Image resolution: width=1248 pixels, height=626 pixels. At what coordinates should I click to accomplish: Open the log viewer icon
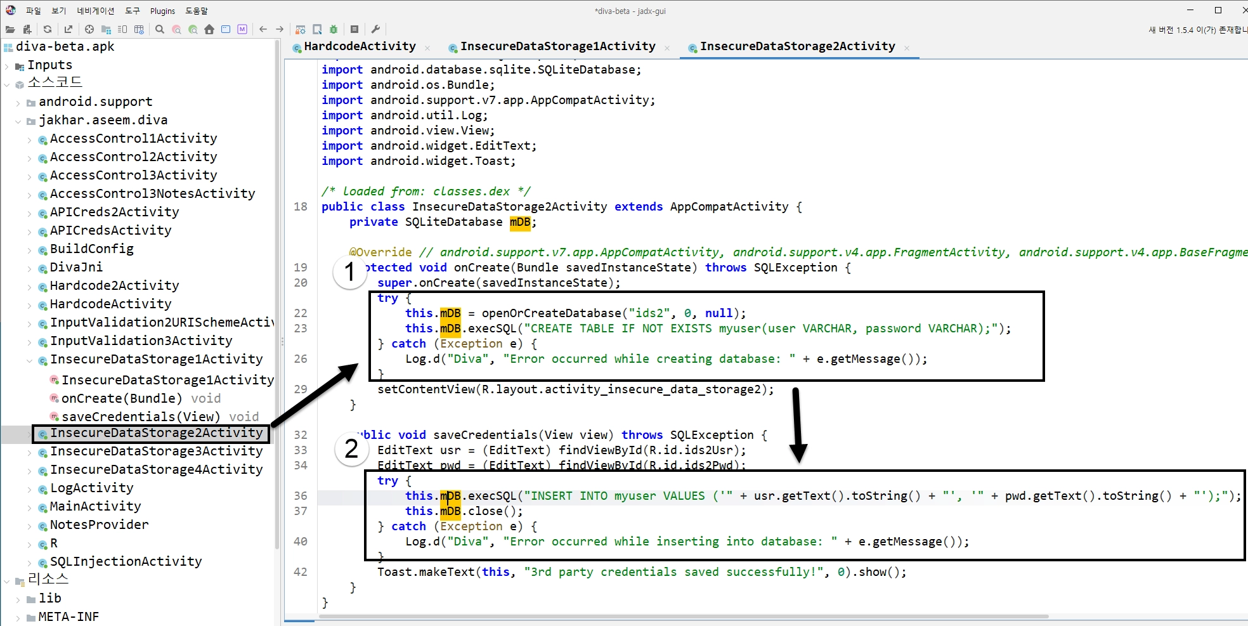[x=354, y=29]
